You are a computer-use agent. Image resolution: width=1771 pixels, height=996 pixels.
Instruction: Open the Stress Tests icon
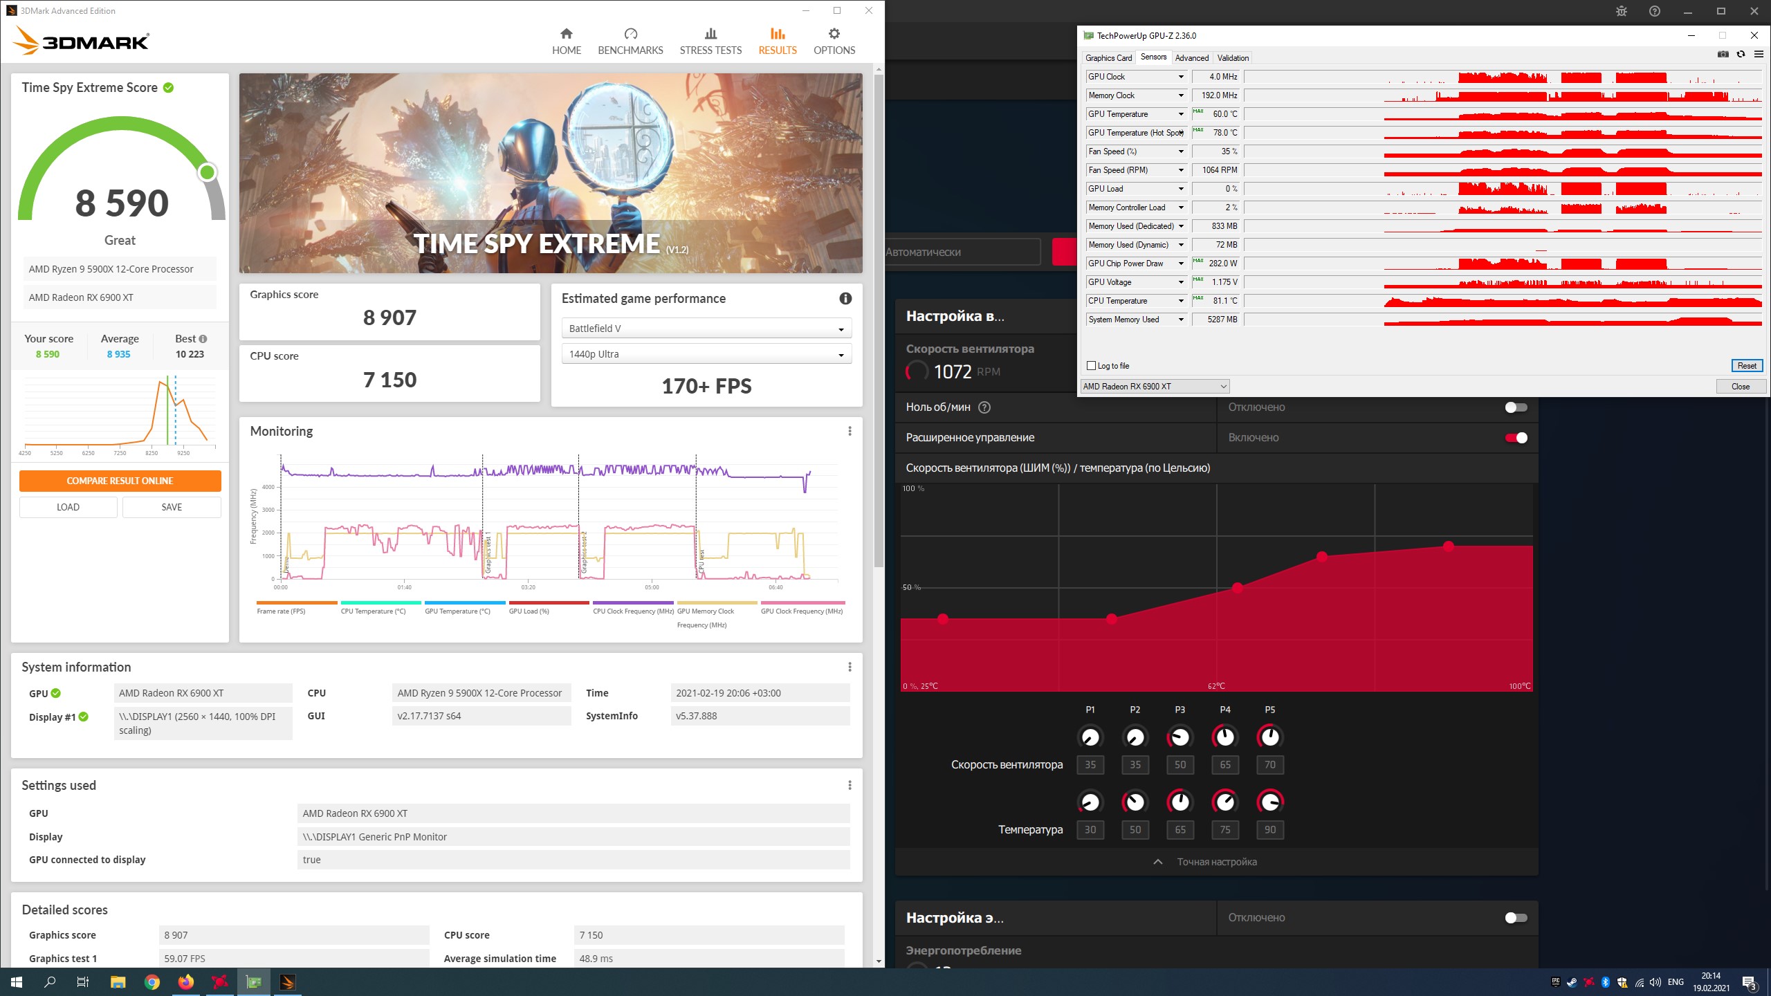point(710,34)
